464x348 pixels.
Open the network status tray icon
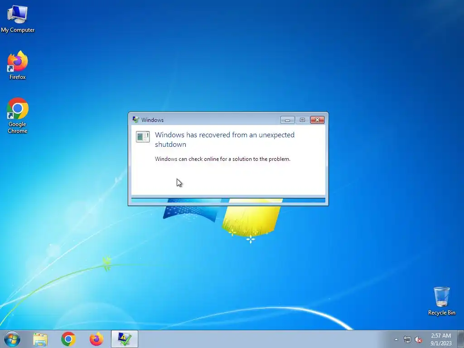407,340
